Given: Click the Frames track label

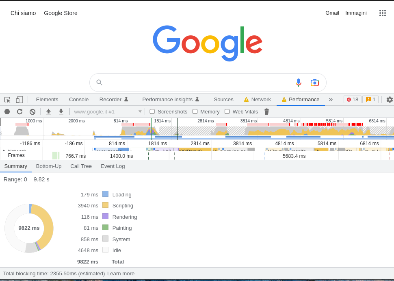Looking at the screenshot, I should point(16,155).
